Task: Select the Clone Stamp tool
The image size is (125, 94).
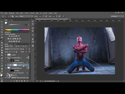Action: [x=2, y=43]
